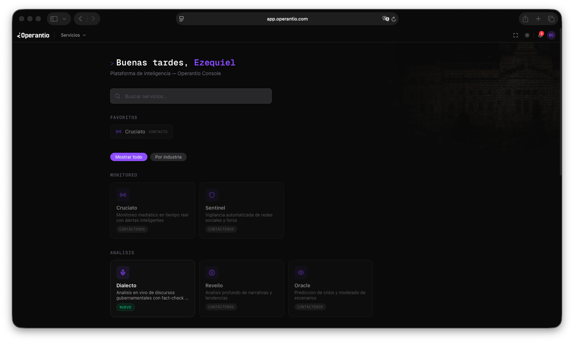Click the Analisis section heading
The height and width of the screenshot is (343, 574).
(x=122, y=253)
